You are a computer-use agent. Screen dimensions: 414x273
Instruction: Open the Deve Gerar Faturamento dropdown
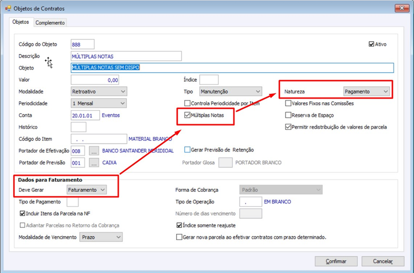pos(87,190)
